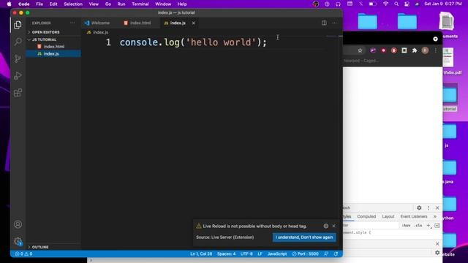Image resolution: width=468 pixels, height=263 pixels.
Task: Close the index.js editor tab
Action: tap(193, 23)
